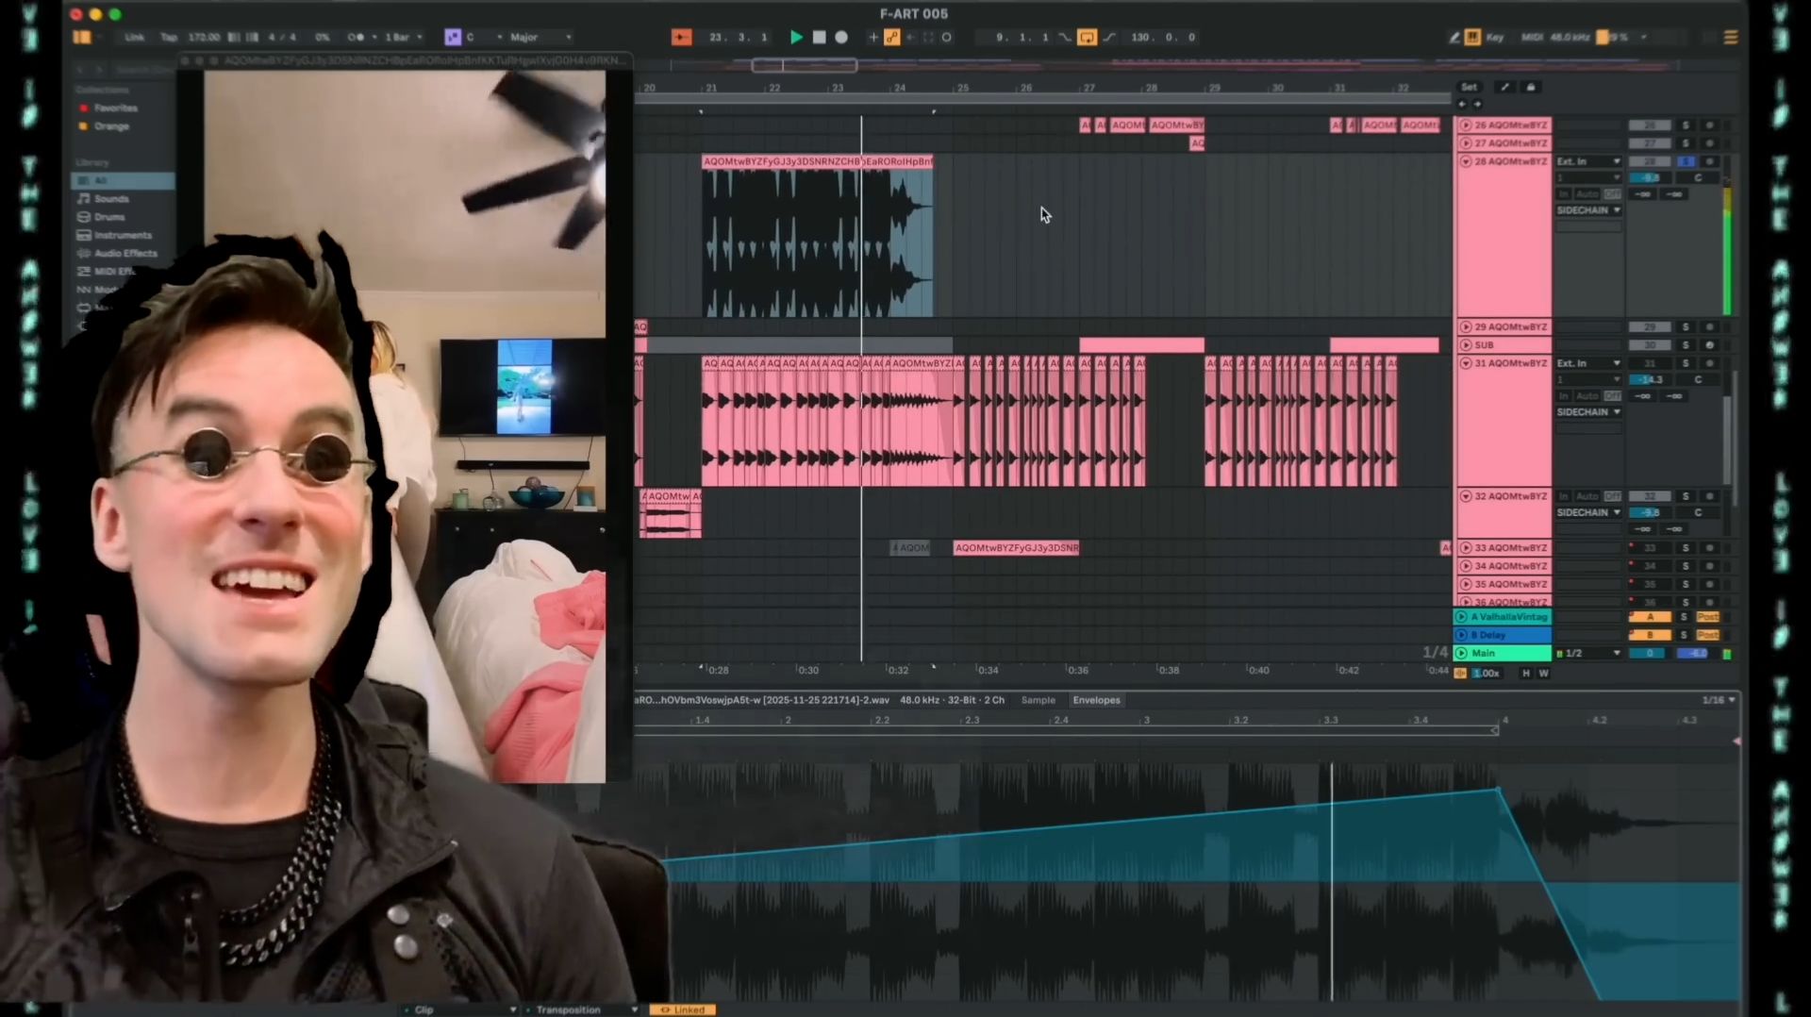
Task: Arm track 29 AQOMtwBYZ for recording
Action: point(1709,327)
